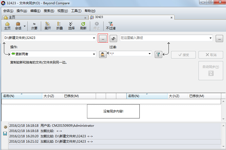
Task: Select log entry 16:18:18 加载比较: <->
Action: tap(115, 131)
